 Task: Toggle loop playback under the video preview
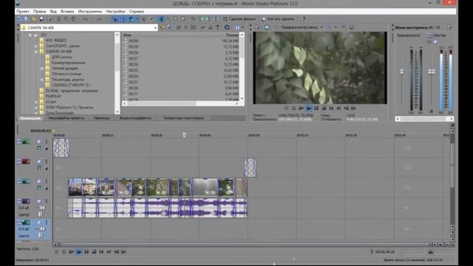pos(293,109)
